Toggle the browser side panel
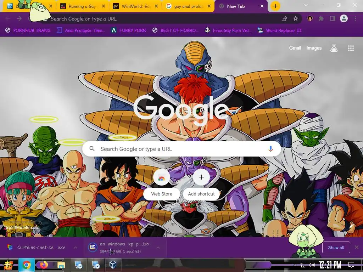 pos(333,18)
